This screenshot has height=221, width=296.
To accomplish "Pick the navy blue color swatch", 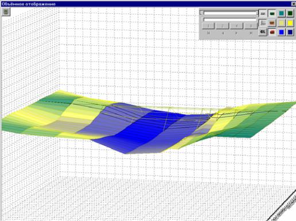I will click(290, 32).
